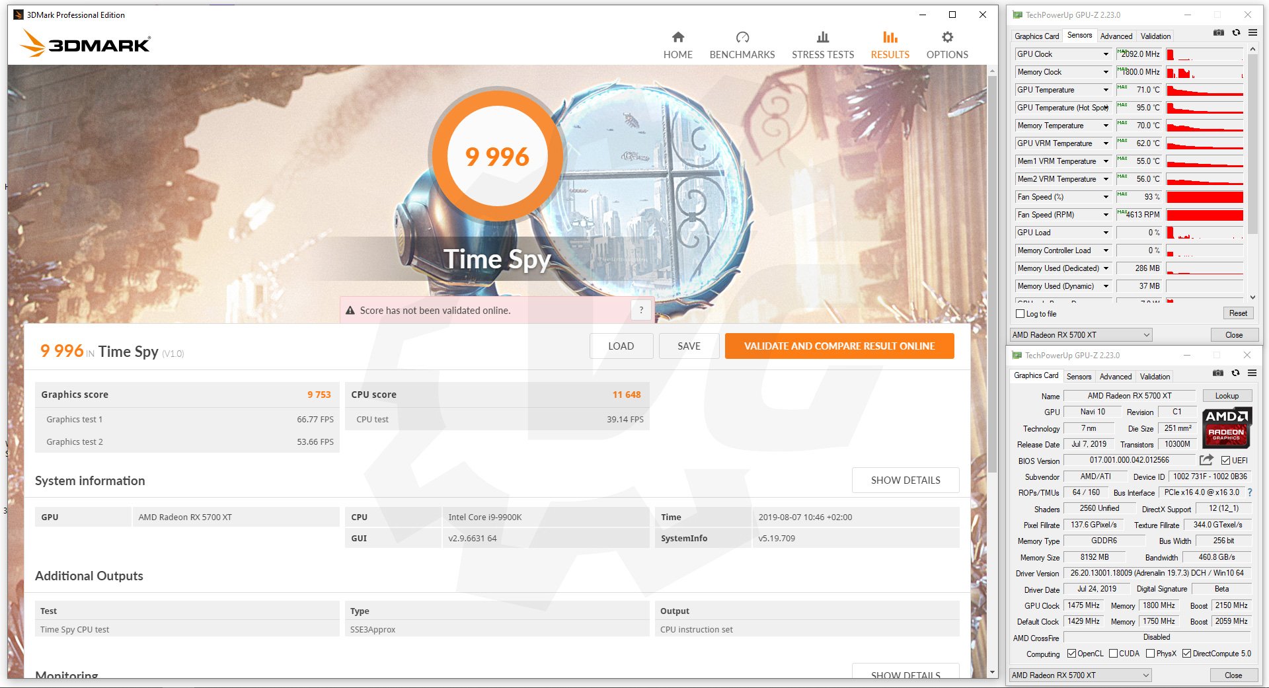
Task: Click the AMD Radeon Graphics logo
Action: pos(1227,428)
